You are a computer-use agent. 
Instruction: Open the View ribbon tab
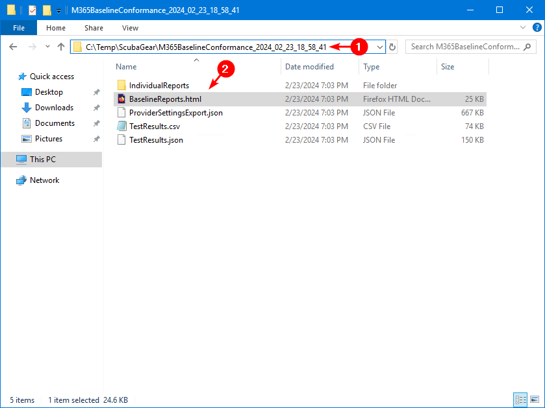[x=130, y=28]
